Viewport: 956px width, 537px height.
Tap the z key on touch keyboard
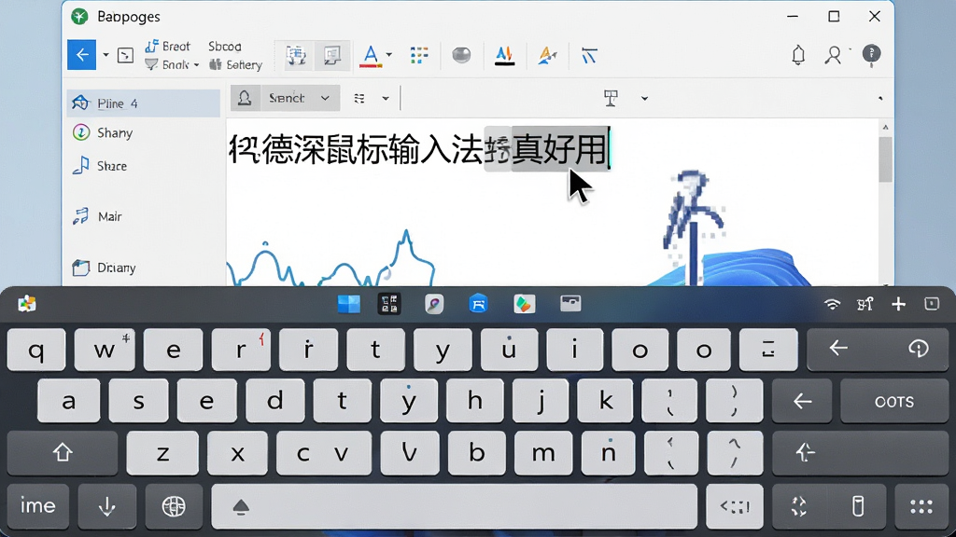pyautogui.click(x=162, y=453)
